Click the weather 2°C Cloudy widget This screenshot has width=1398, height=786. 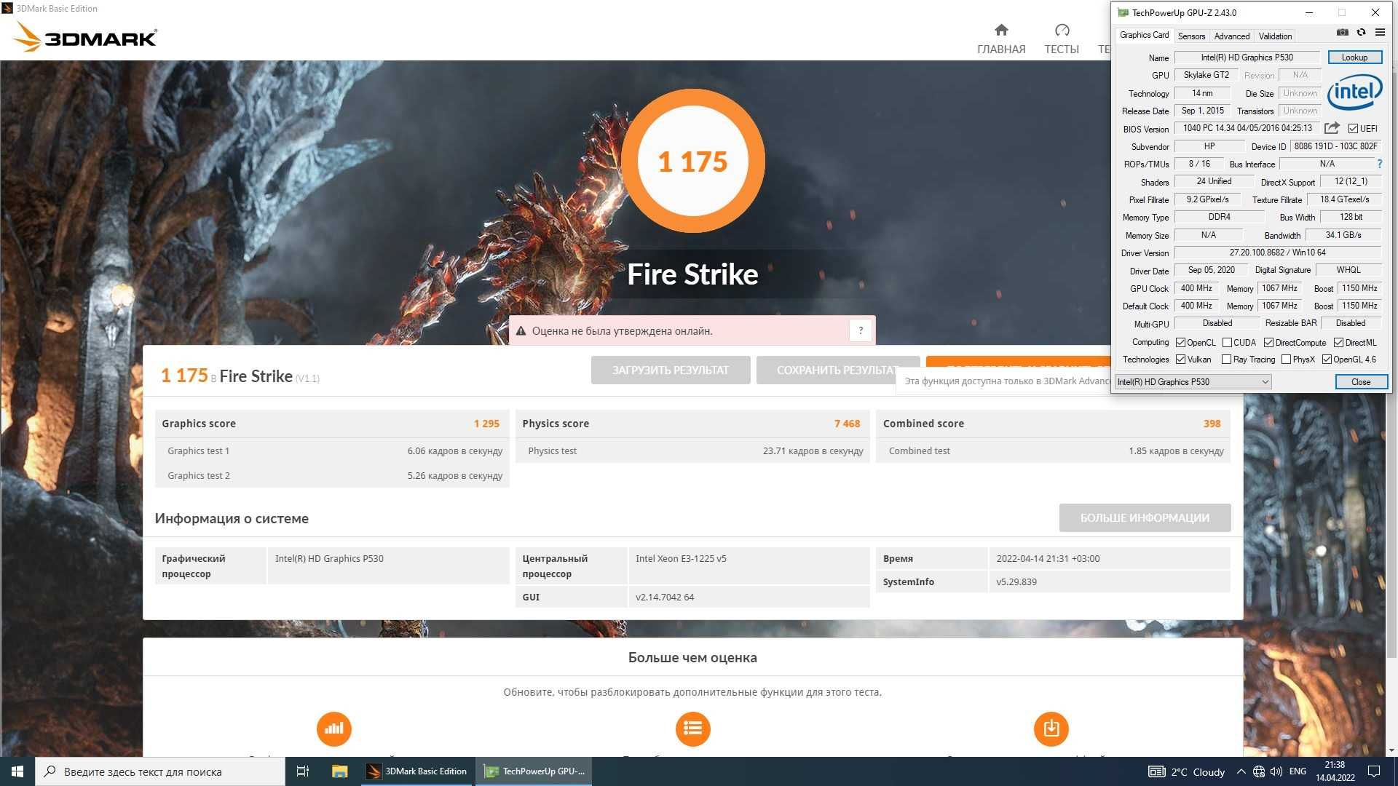tap(1187, 771)
